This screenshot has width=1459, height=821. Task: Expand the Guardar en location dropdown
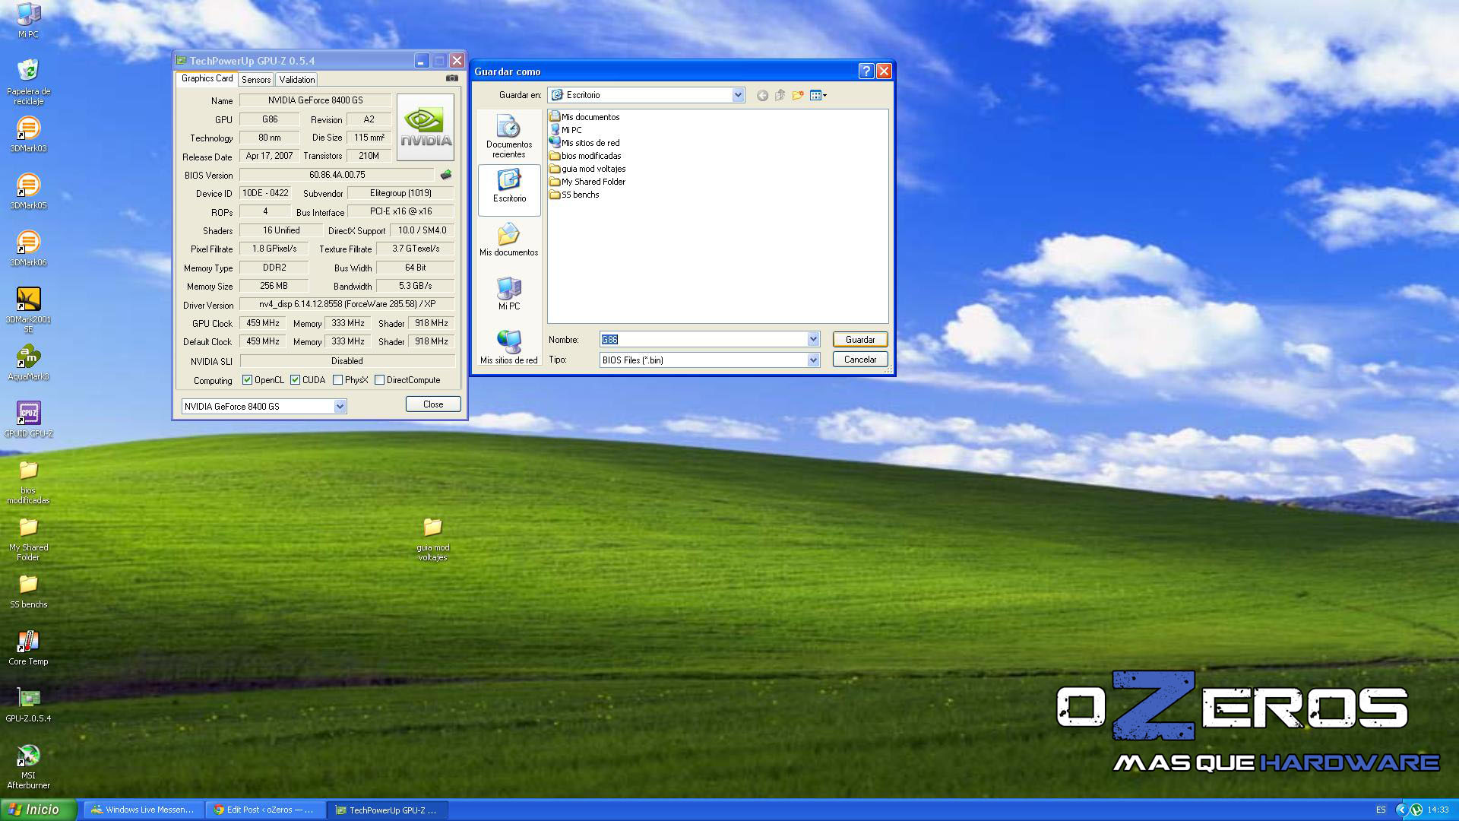tap(738, 95)
